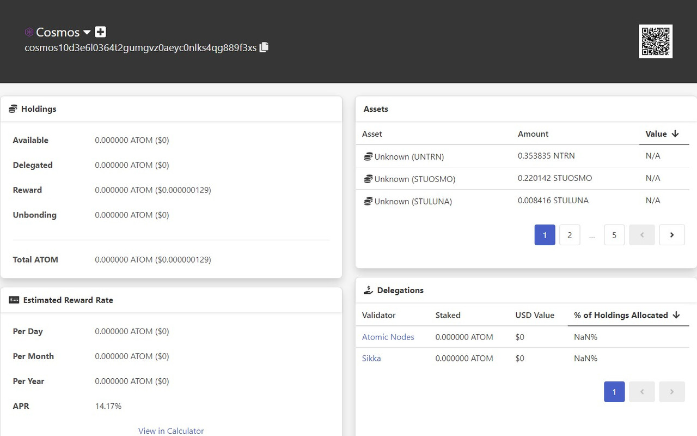Click the Estimated Reward Rate icon

click(x=14, y=300)
